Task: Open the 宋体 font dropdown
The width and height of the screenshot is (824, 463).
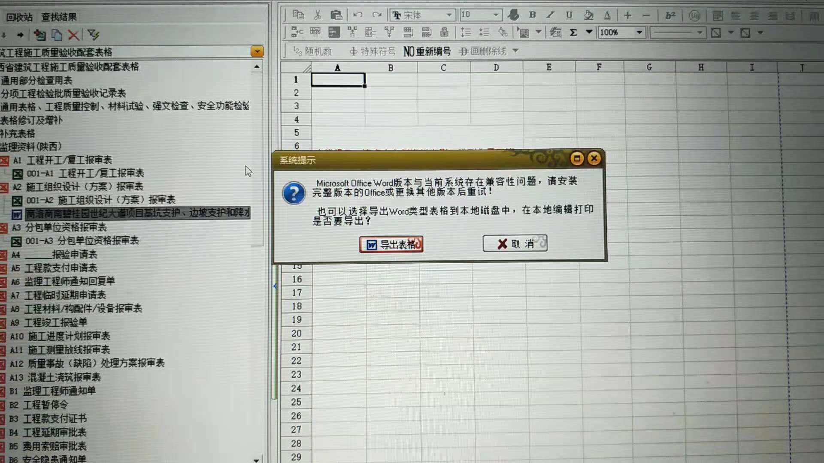Action: [449, 15]
